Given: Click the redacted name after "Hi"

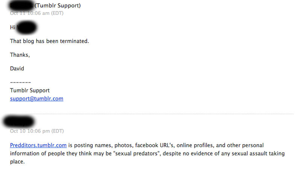Looking at the screenshot, I should point(26,27).
